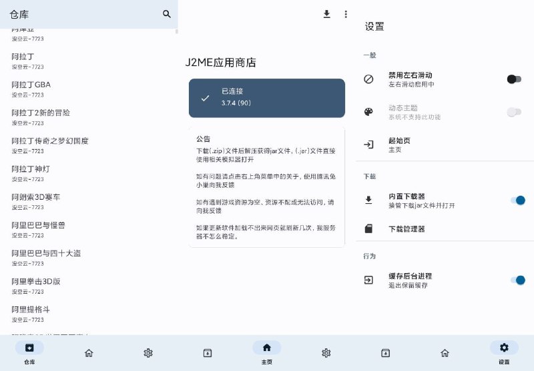Viewport: 534px width, 371px height.
Task: Turn off the 内置下载器 switch
Action: pos(517,200)
